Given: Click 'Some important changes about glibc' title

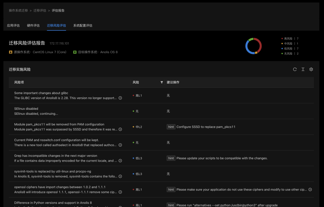Looking at the screenshot, I should tap(41, 93).
